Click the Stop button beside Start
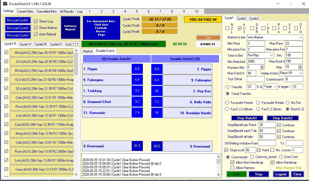 [259, 174]
